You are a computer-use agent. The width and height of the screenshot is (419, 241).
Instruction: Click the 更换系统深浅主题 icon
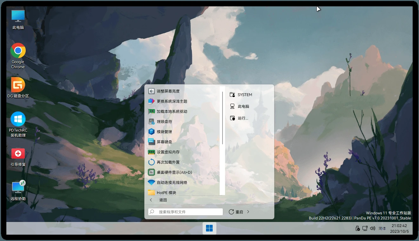[151, 101]
